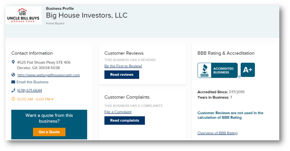Click the A+ rating badge
Viewport: 290px width, 151px height.
[x=248, y=70]
